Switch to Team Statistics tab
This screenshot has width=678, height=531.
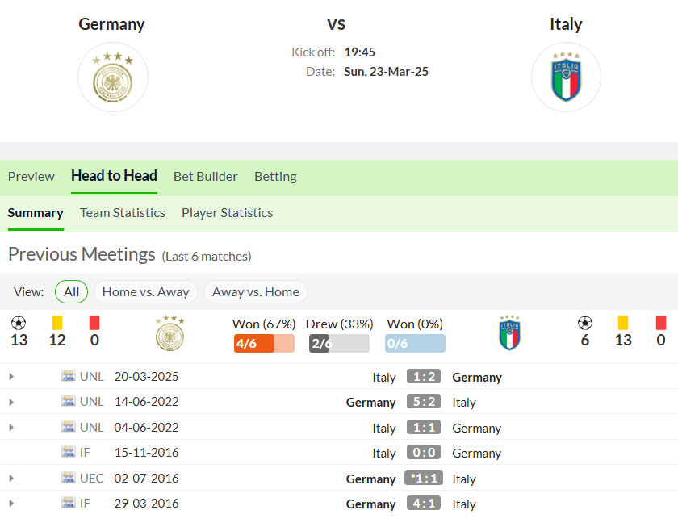123,213
